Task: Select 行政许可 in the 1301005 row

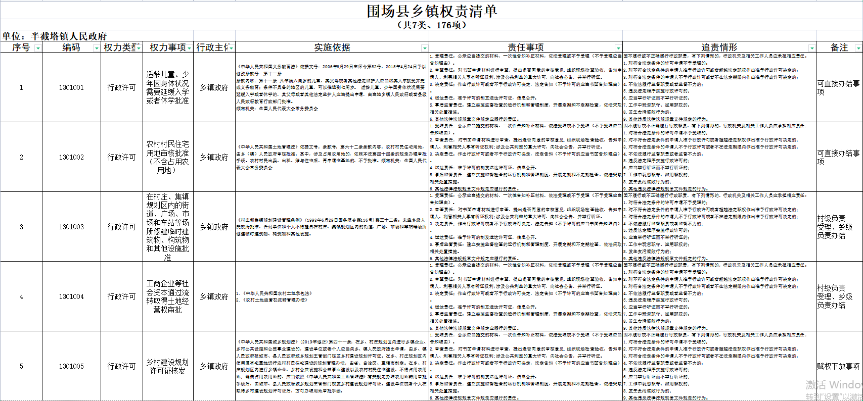Action: click(x=122, y=366)
